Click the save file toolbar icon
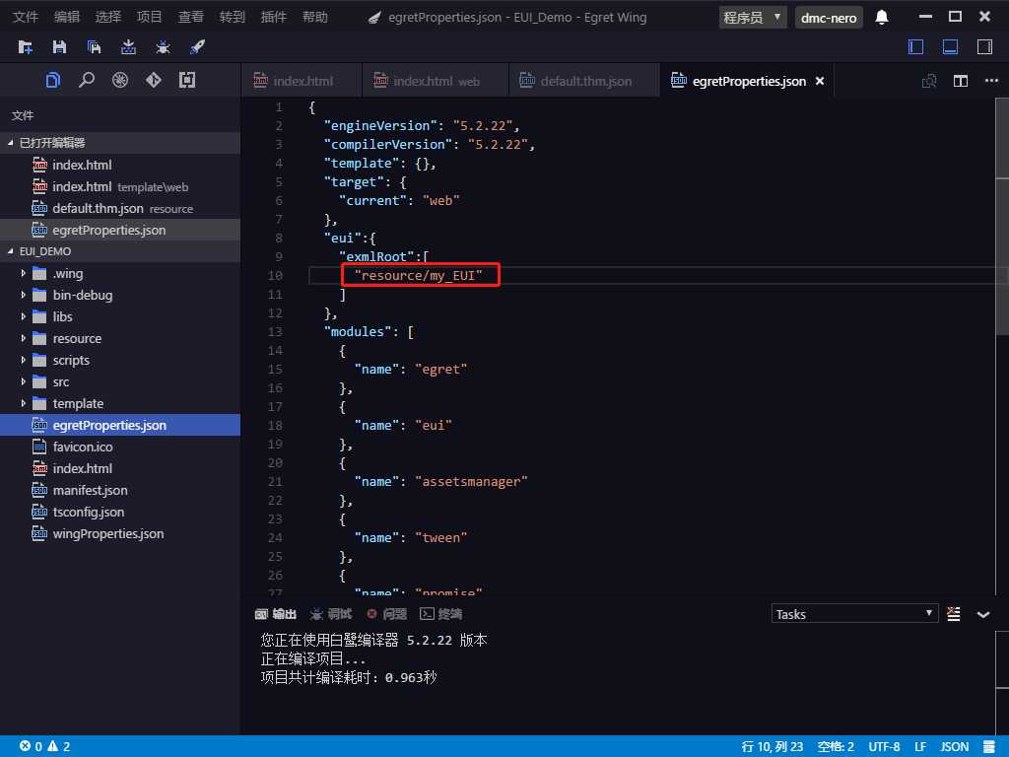1009x757 pixels. click(x=59, y=47)
